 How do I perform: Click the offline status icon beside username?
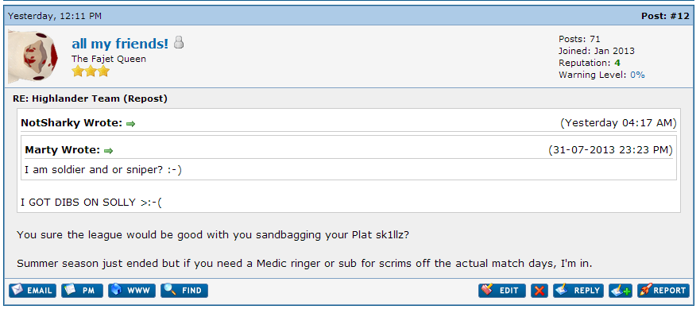pos(179,43)
